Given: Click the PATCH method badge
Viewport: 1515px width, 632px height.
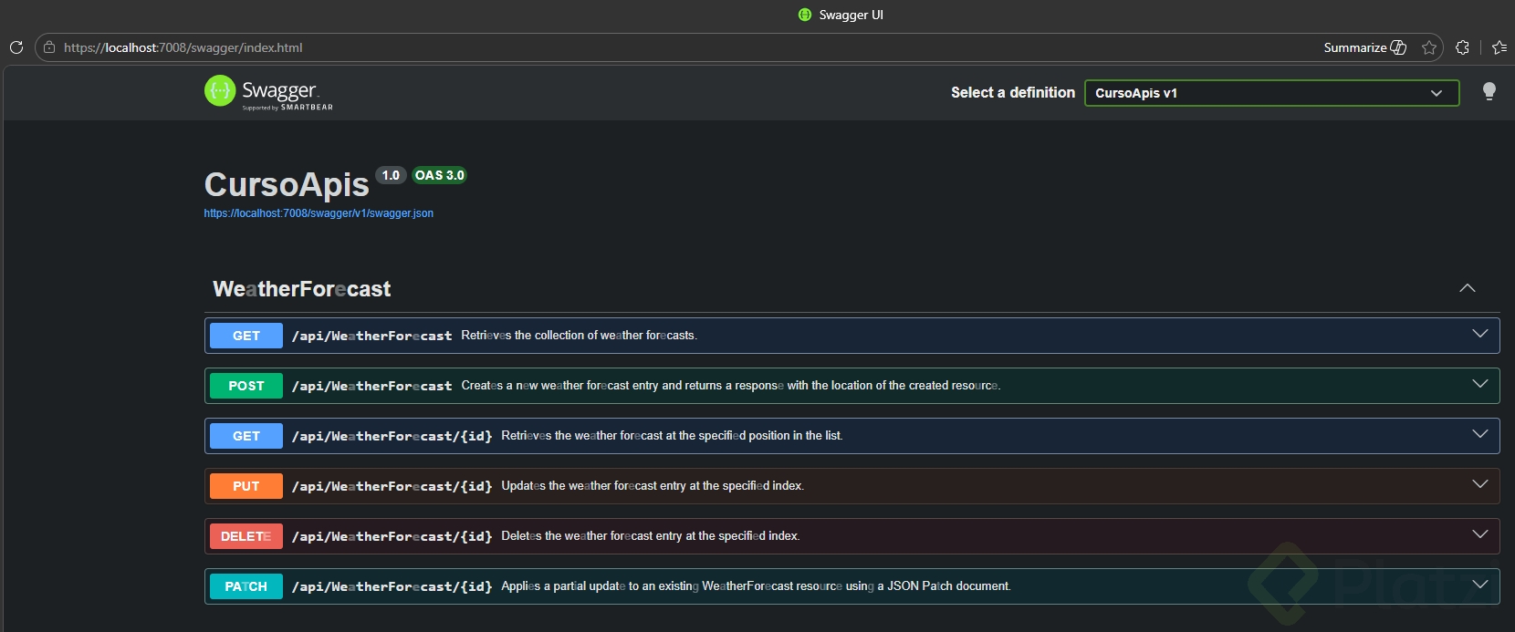Looking at the screenshot, I should click(x=246, y=586).
